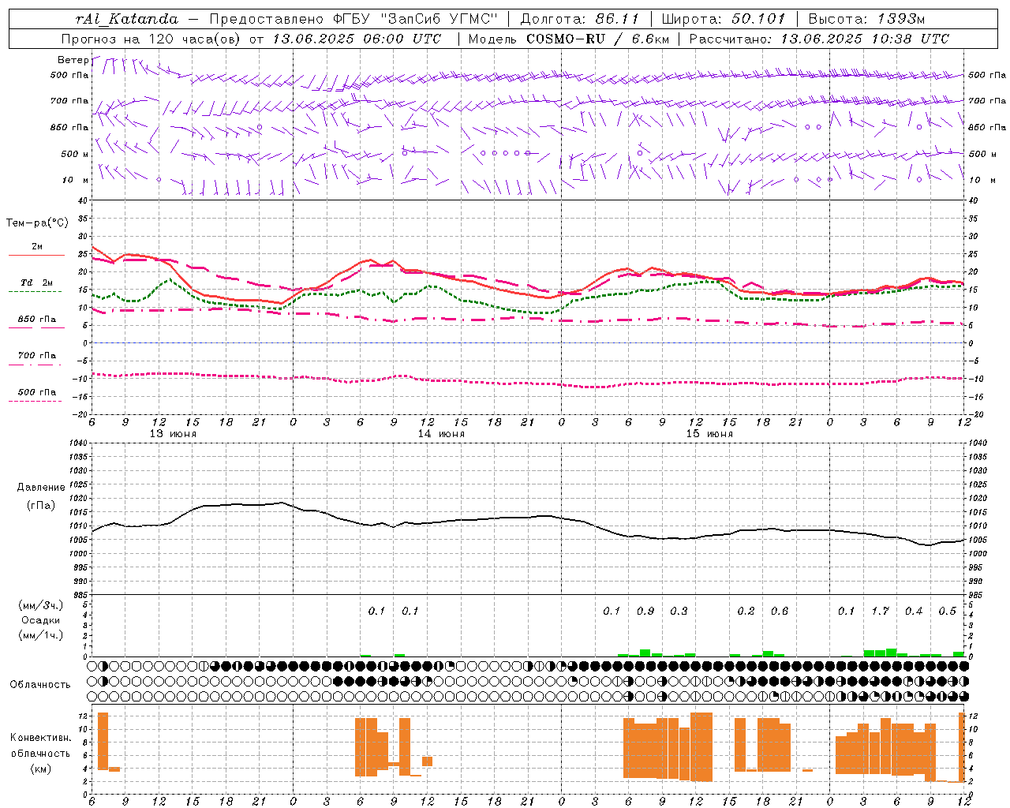Click the Ветер wind panel label
The height and width of the screenshot is (808, 1010).
(x=73, y=60)
